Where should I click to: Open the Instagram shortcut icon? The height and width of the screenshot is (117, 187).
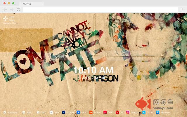click(x=128, y=112)
